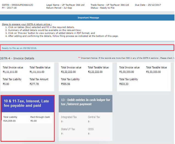
Task: Select the Total Tax Liability ₹833.33 figure
Action: (124, 84)
